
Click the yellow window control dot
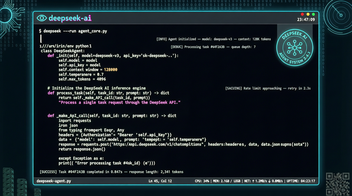coord(308,14)
